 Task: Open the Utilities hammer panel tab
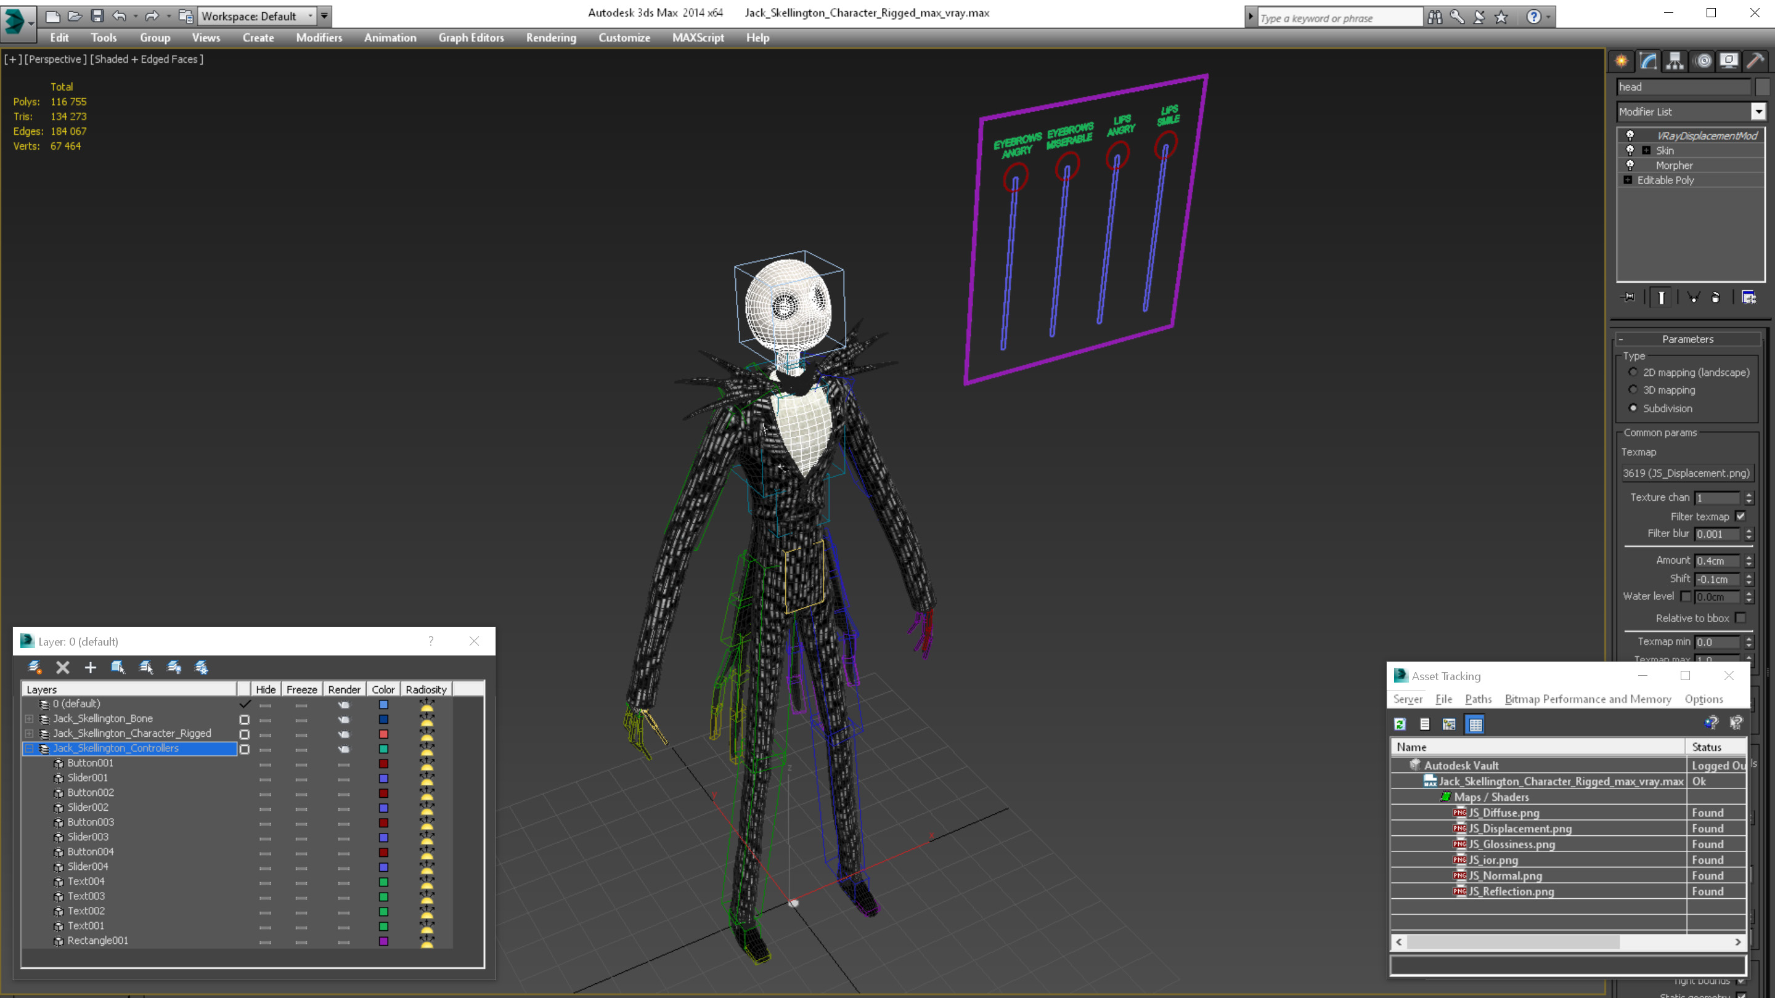point(1756,60)
